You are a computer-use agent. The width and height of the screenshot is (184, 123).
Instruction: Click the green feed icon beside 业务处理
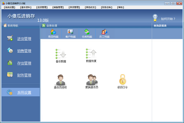(44, 26)
